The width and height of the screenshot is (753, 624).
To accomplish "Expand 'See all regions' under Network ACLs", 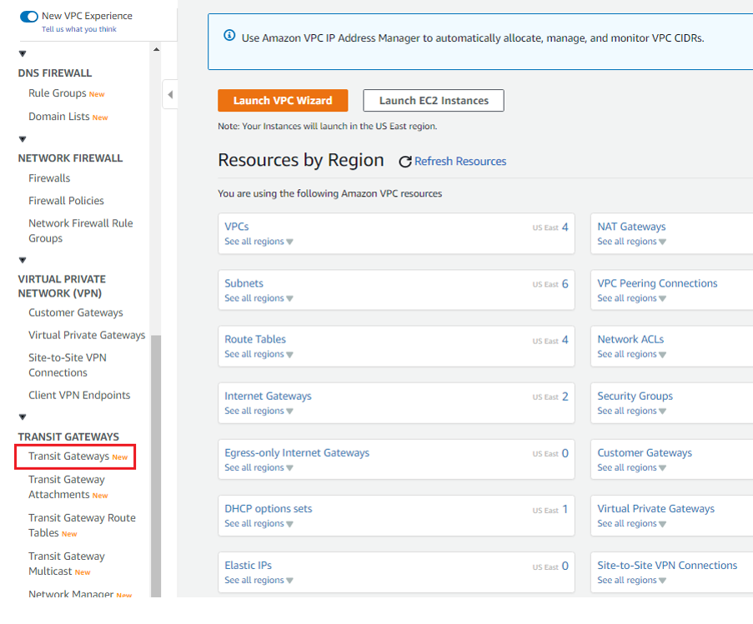I will (631, 354).
